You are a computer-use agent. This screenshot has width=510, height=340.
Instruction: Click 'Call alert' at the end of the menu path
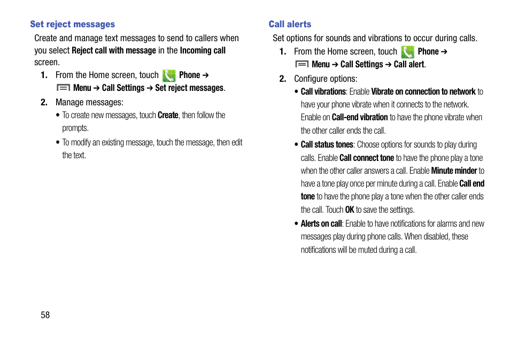point(409,65)
